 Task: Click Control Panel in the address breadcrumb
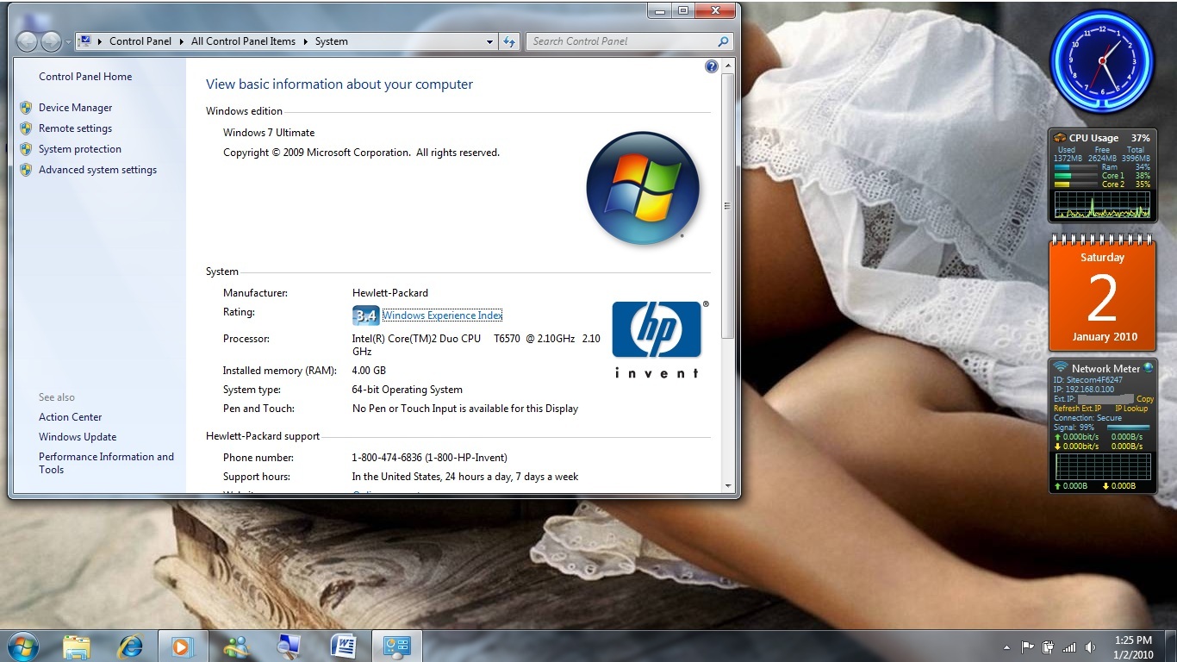point(140,41)
